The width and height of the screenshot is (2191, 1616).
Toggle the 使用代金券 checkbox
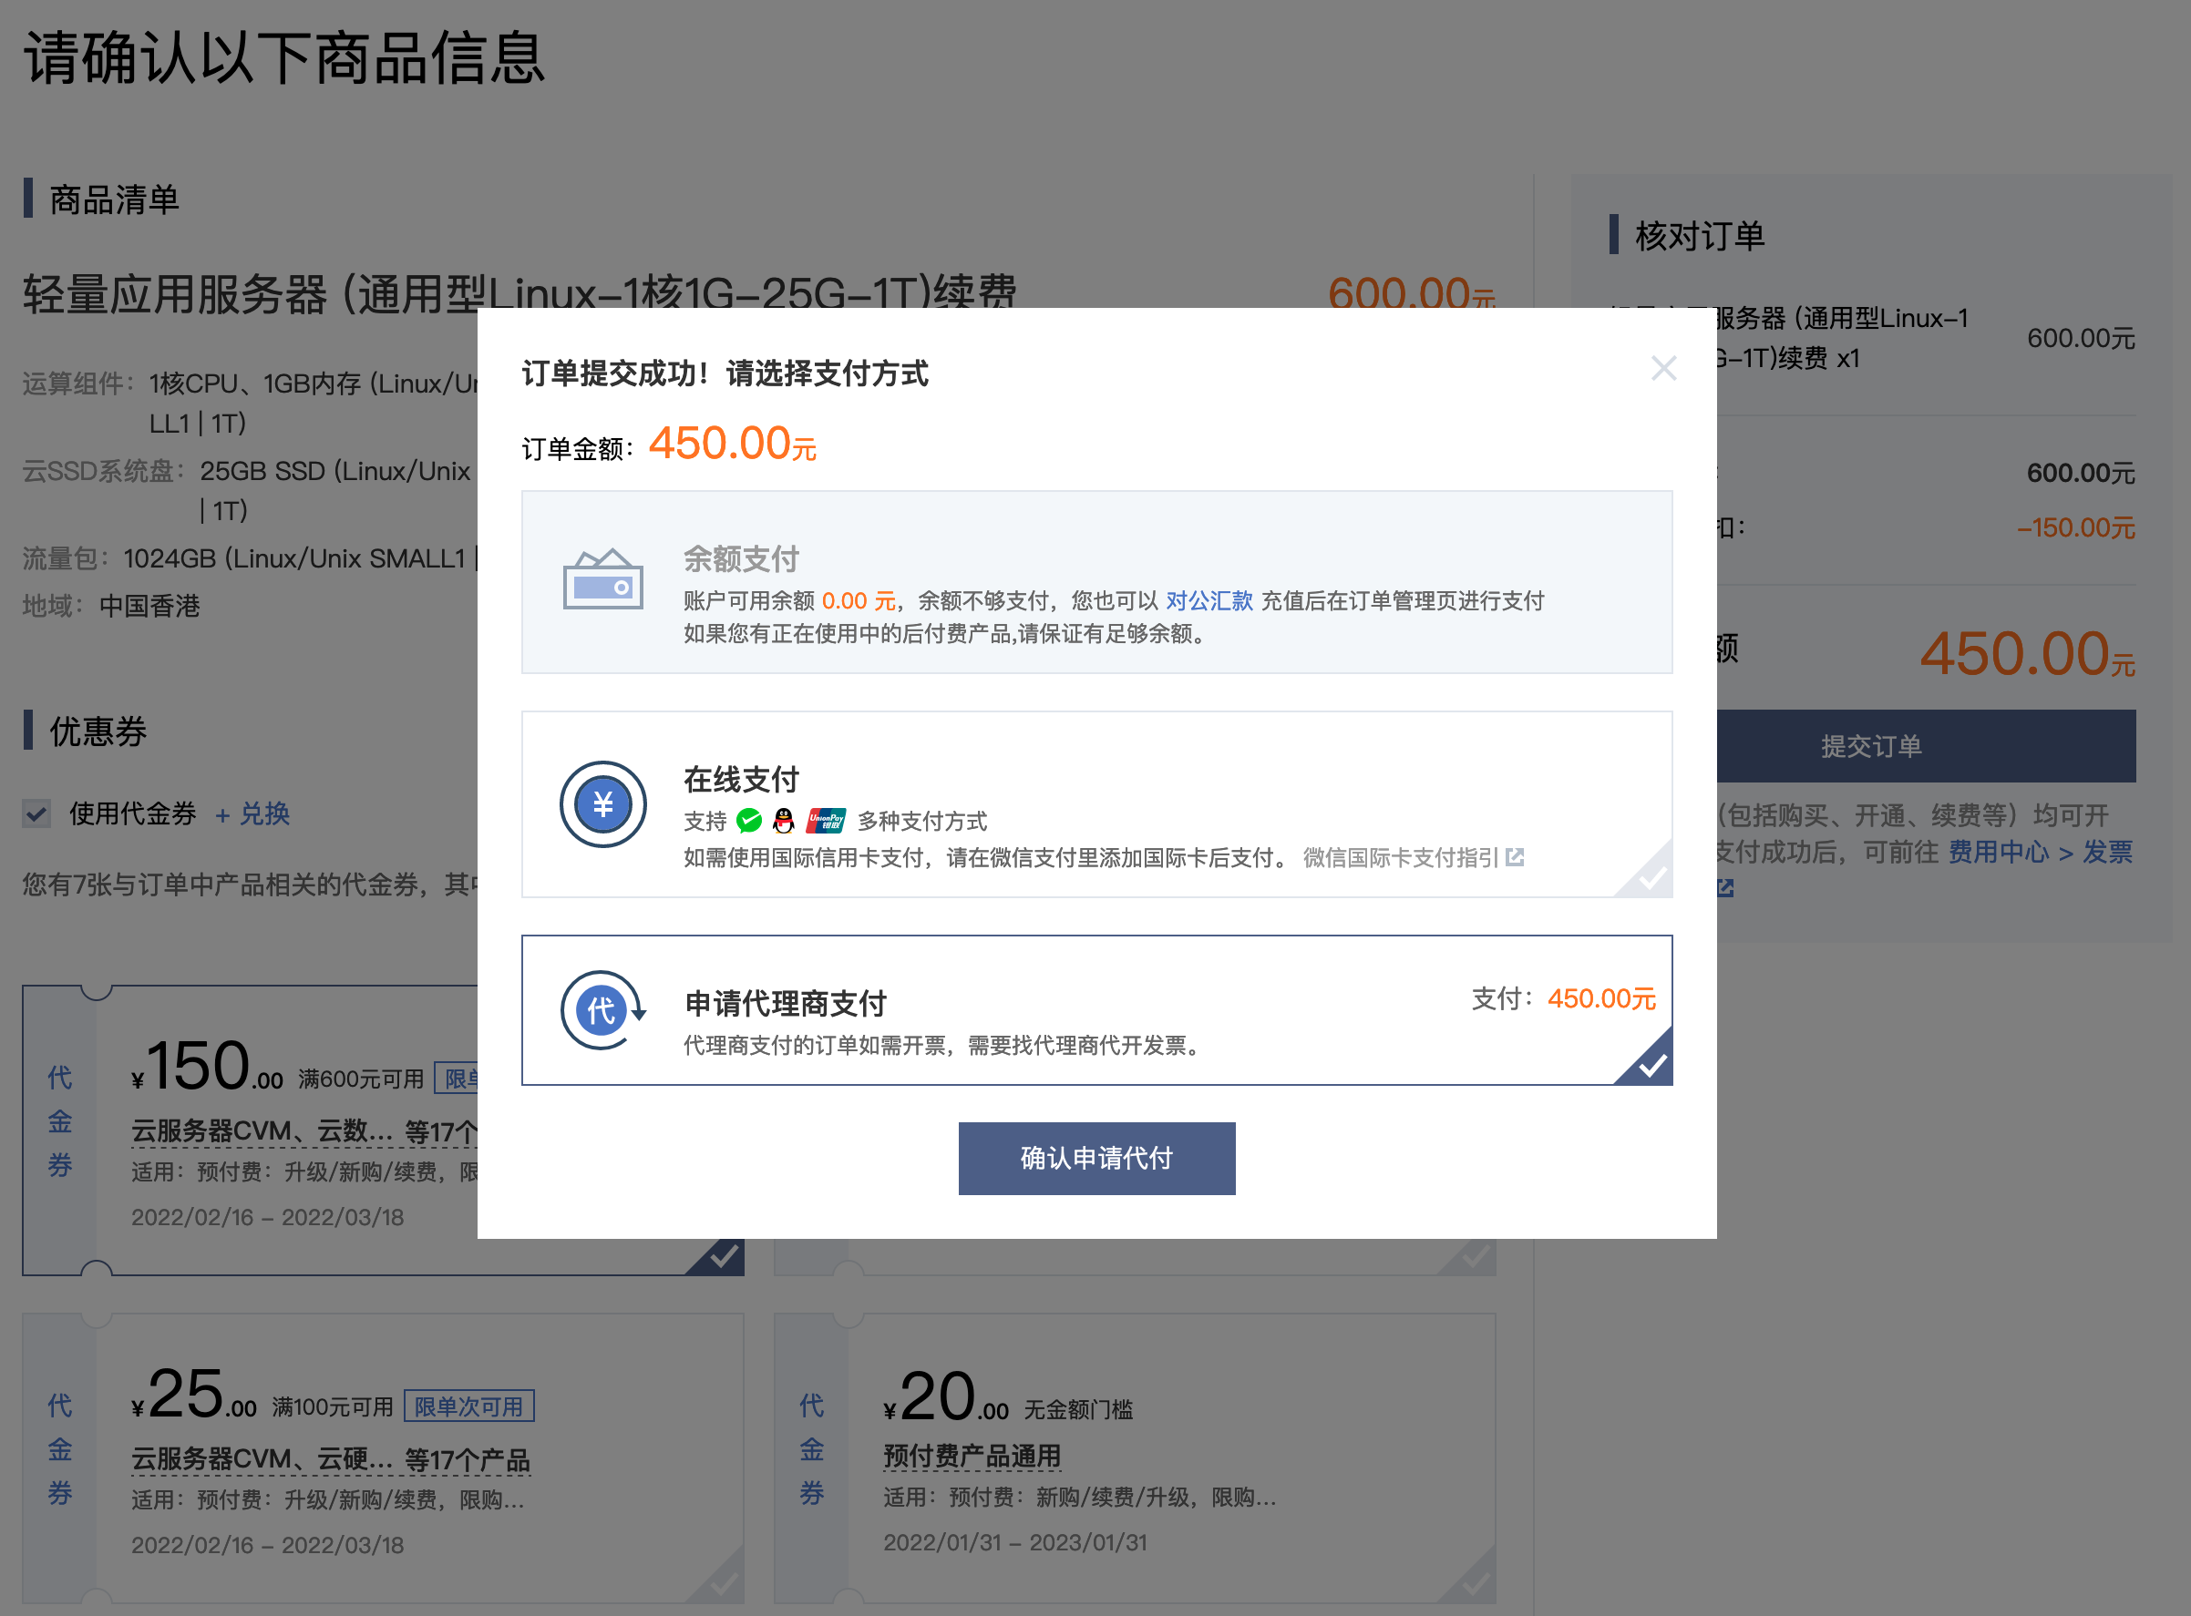point(37,813)
